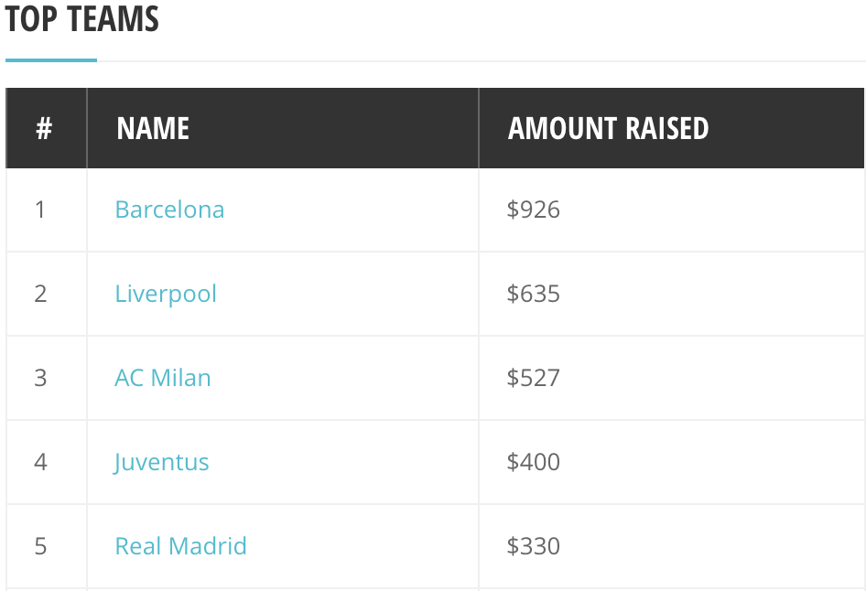Viewport: 866px width, 591px height.
Task: Open the Juventus team link
Action: tap(161, 462)
